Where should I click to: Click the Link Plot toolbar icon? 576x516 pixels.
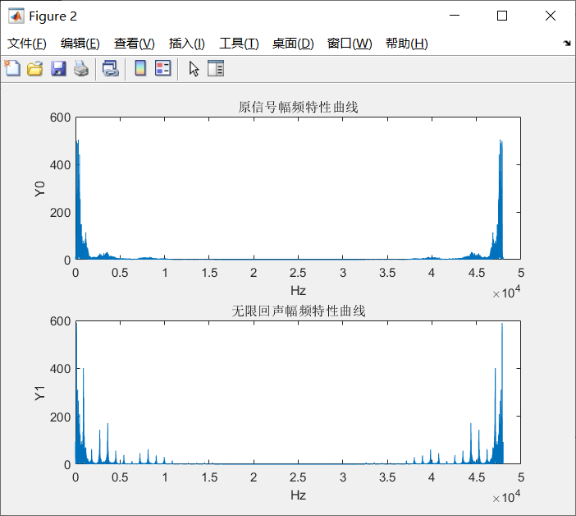(110, 69)
